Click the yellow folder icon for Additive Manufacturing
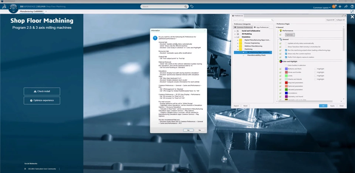 coord(240,46)
